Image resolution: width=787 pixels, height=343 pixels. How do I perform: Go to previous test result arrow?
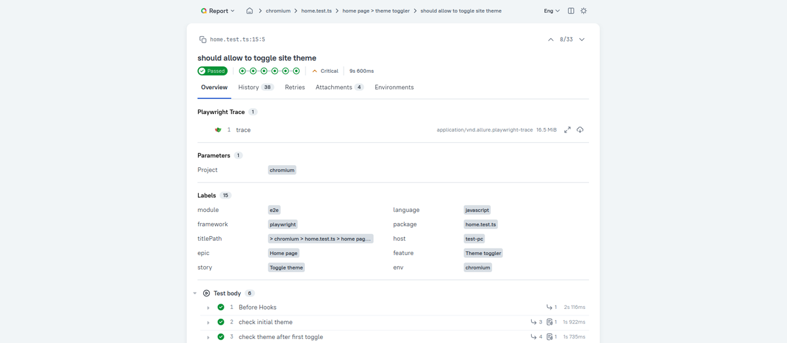click(550, 40)
